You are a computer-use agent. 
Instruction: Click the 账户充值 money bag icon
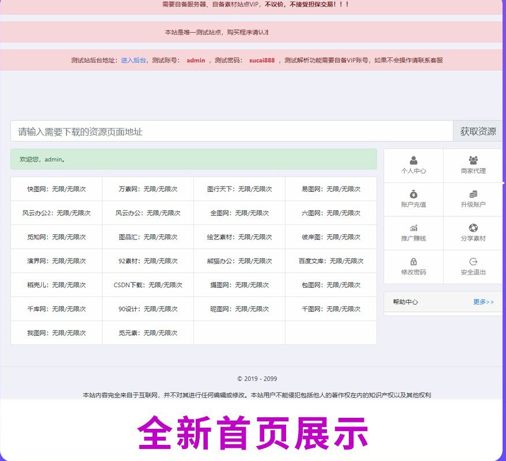[x=413, y=194]
